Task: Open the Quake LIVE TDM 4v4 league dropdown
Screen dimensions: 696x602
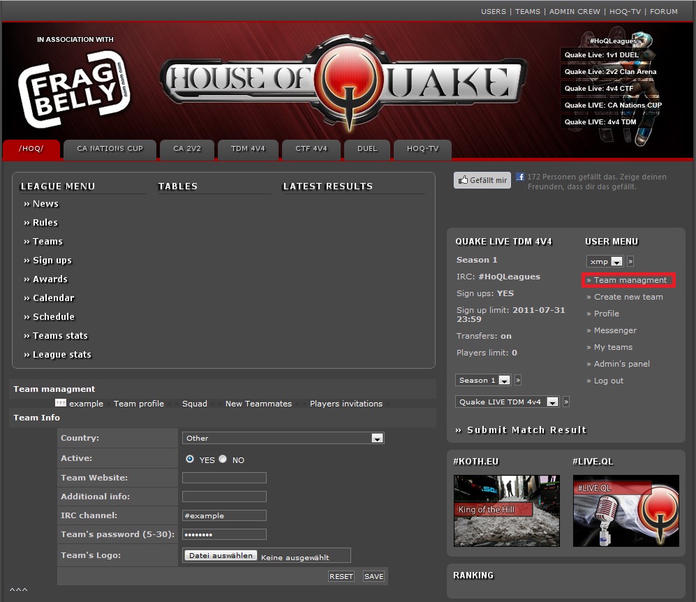Action: [x=507, y=402]
